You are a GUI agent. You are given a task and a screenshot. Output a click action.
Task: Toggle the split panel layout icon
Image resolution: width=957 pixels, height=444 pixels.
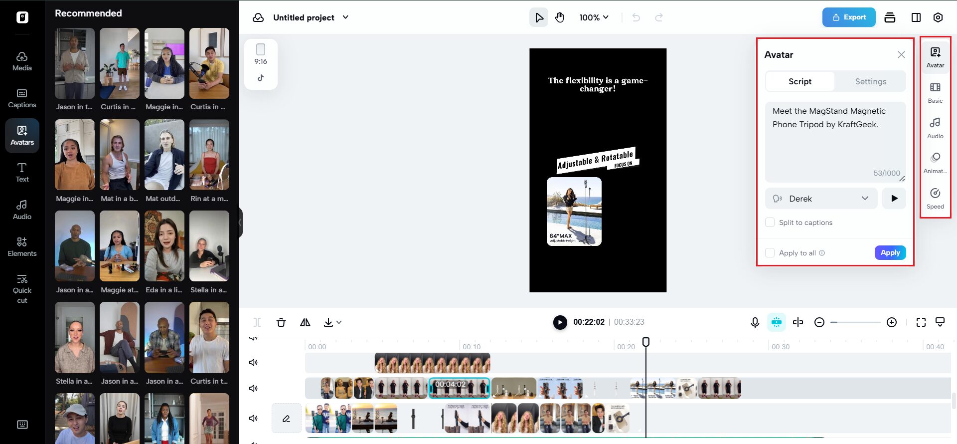pos(916,17)
